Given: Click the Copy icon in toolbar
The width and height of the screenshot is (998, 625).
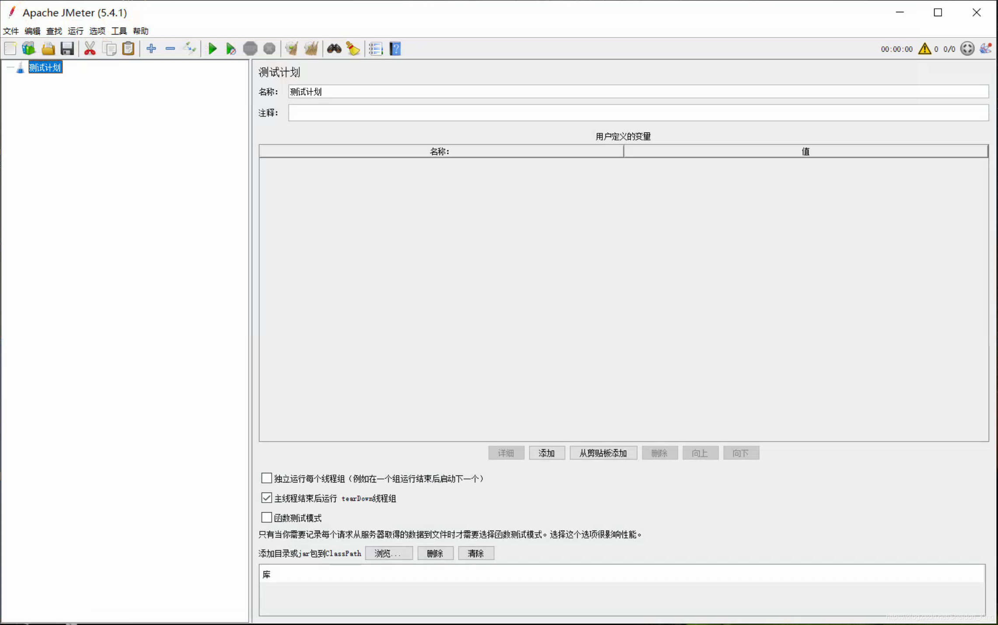Looking at the screenshot, I should coord(109,49).
